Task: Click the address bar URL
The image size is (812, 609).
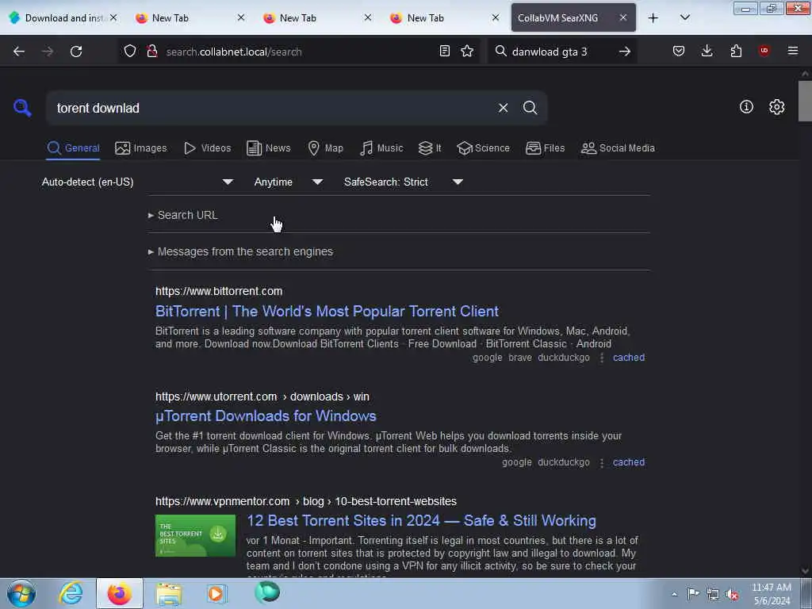Action: [x=234, y=52]
